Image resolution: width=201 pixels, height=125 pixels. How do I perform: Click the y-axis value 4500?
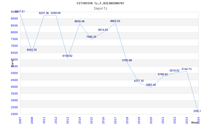point(14,80)
